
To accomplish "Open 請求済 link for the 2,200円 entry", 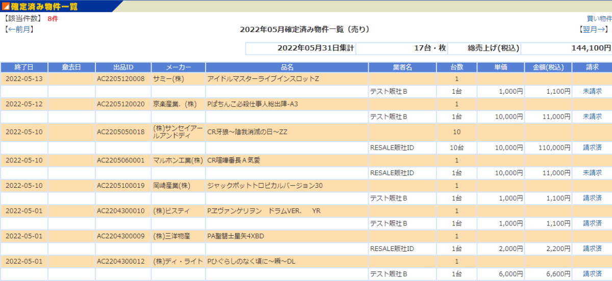I will tap(592, 249).
